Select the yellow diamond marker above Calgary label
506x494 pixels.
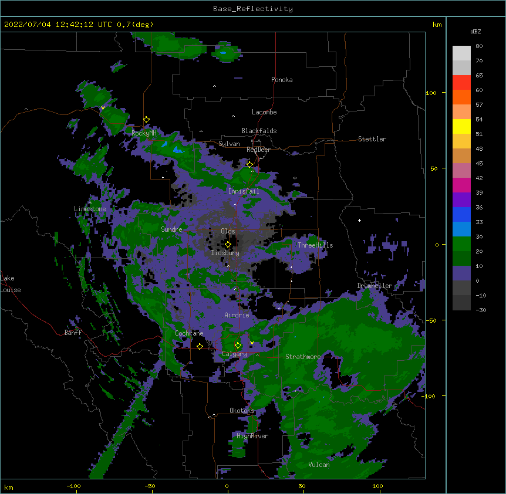point(238,346)
